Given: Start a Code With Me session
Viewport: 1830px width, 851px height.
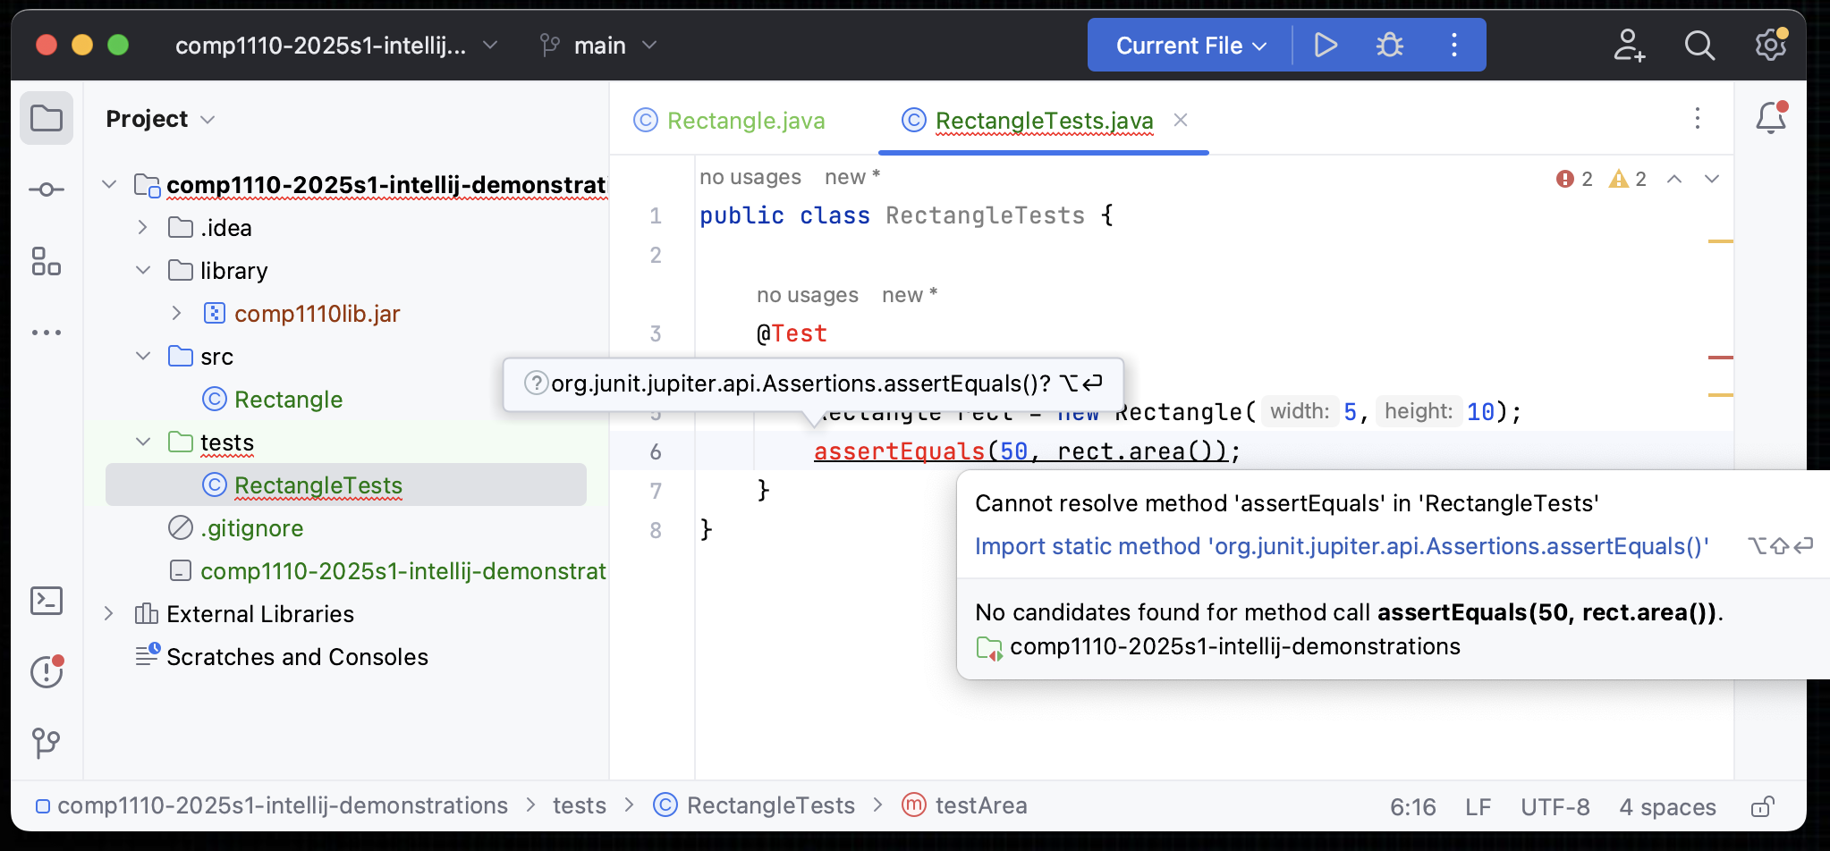Looking at the screenshot, I should click(x=1629, y=45).
